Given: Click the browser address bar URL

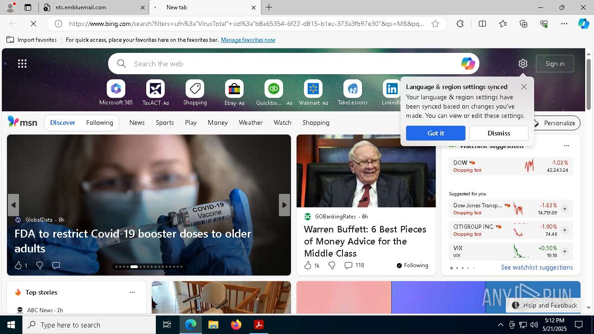Looking at the screenshot, I should coord(246,24).
